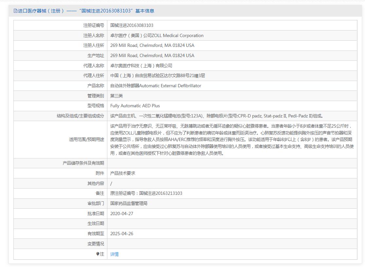Click the 国家药品监督管理局 approval department value
The image size is (365, 267).
tap(129, 203)
